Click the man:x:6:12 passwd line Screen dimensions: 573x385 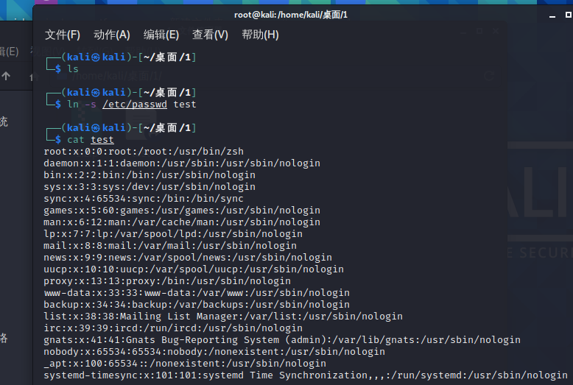182,222
